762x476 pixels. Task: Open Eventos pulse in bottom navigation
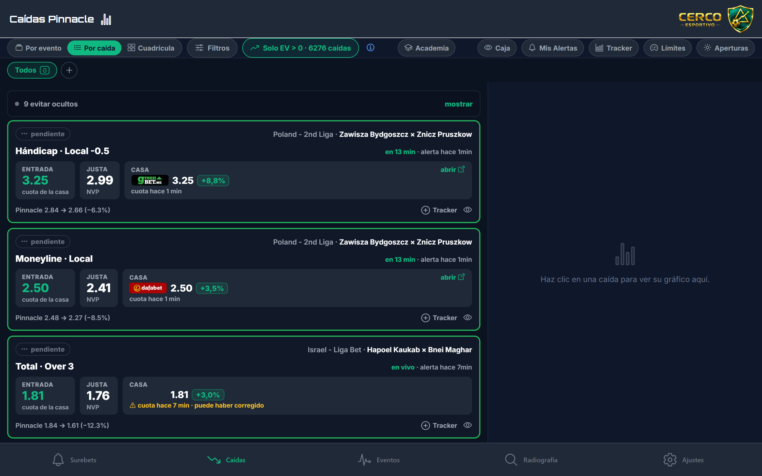[379, 460]
